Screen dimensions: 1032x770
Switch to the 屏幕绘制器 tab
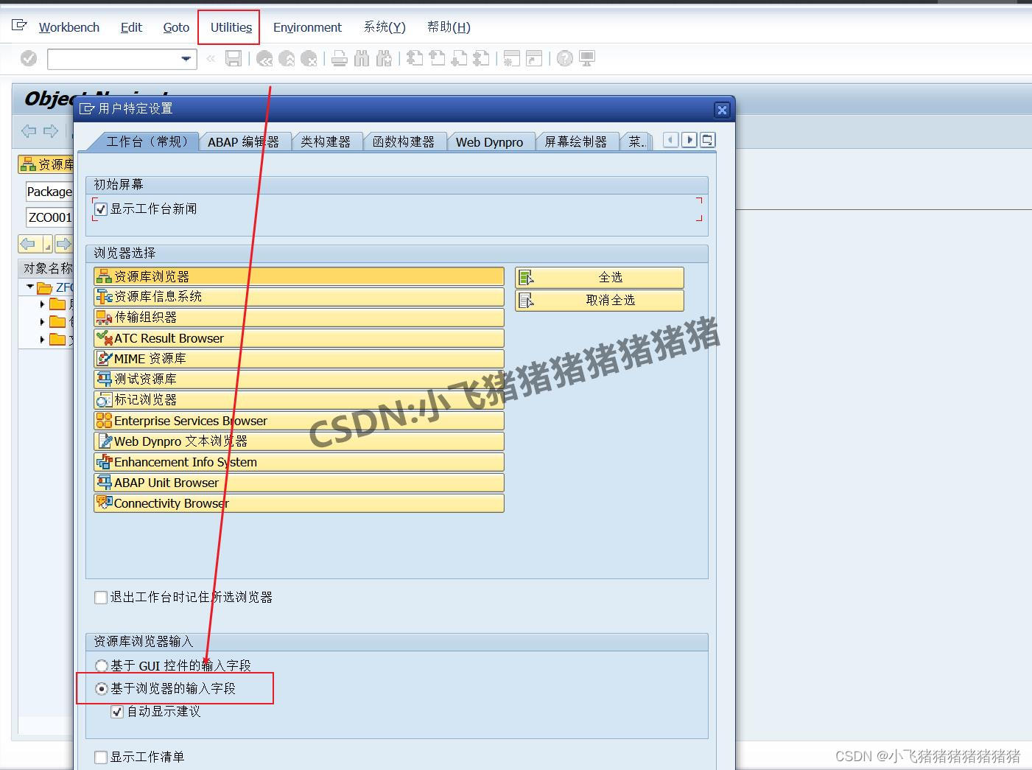(576, 141)
